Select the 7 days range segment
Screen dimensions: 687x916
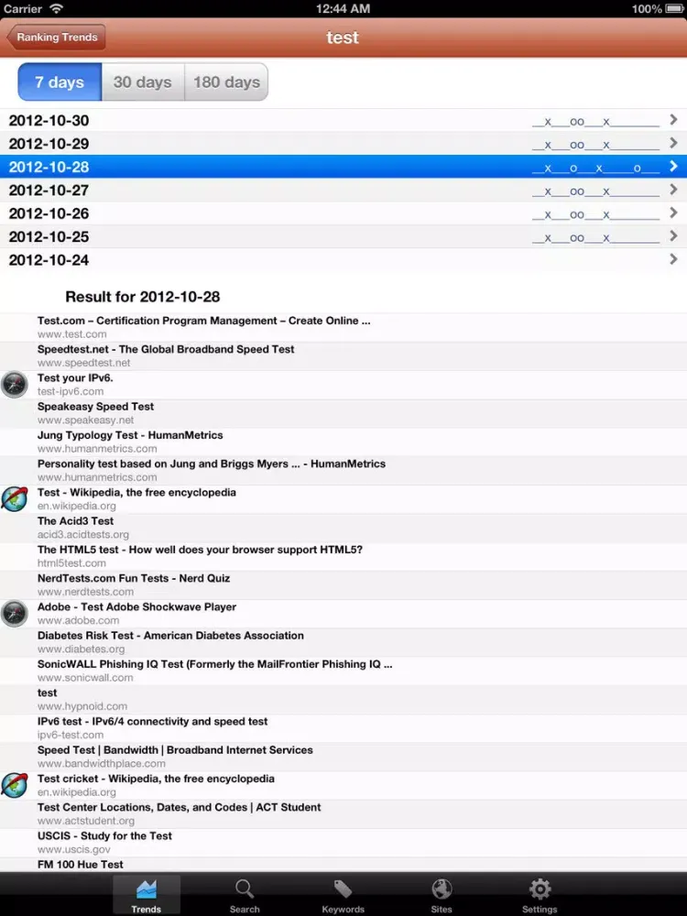[60, 82]
